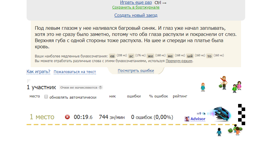Click the 'же' letter combination badge
257x144 pixels.
(150, 56)
